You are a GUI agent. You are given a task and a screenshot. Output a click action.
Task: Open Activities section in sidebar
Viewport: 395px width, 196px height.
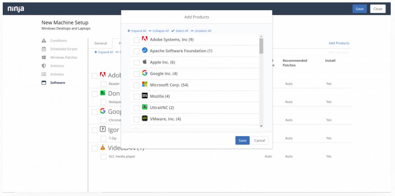57,74
